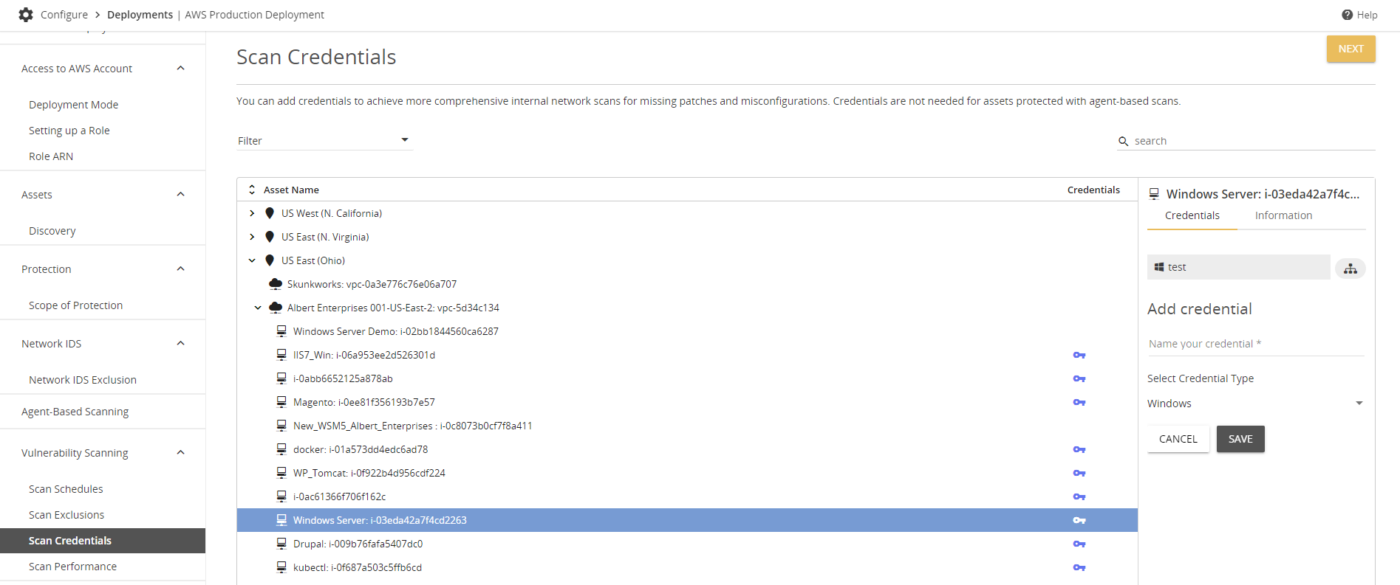Collapse the Assets sidebar section
This screenshot has height=585, width=1400.
tap(181, 195)
